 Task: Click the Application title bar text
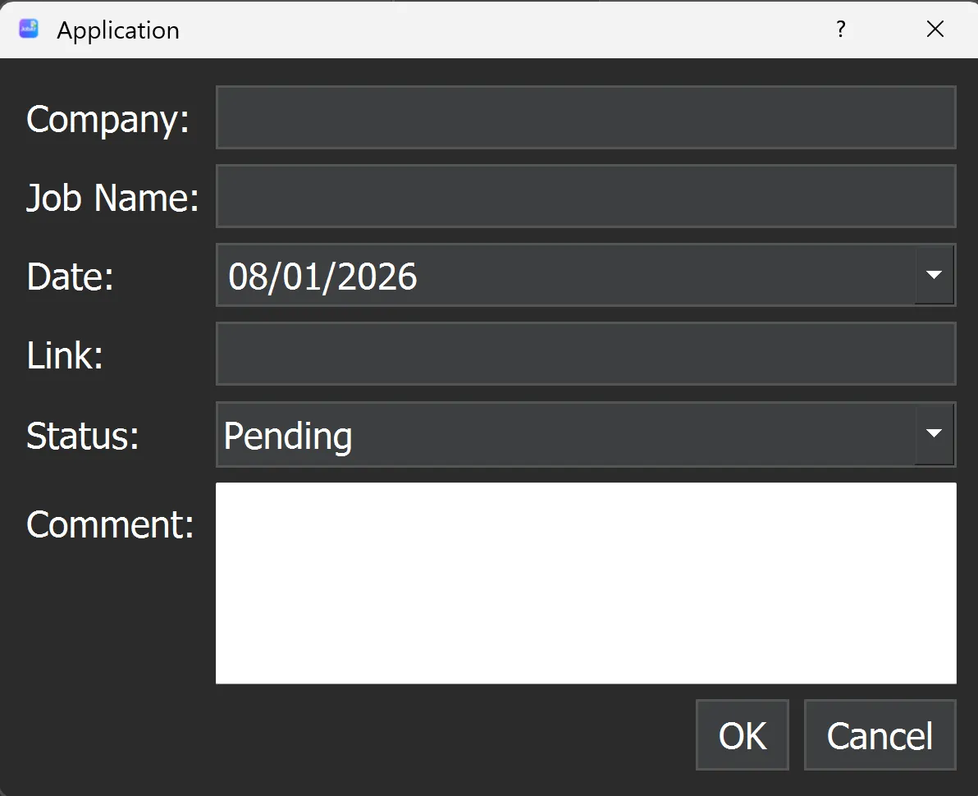(x=117, y=30)
